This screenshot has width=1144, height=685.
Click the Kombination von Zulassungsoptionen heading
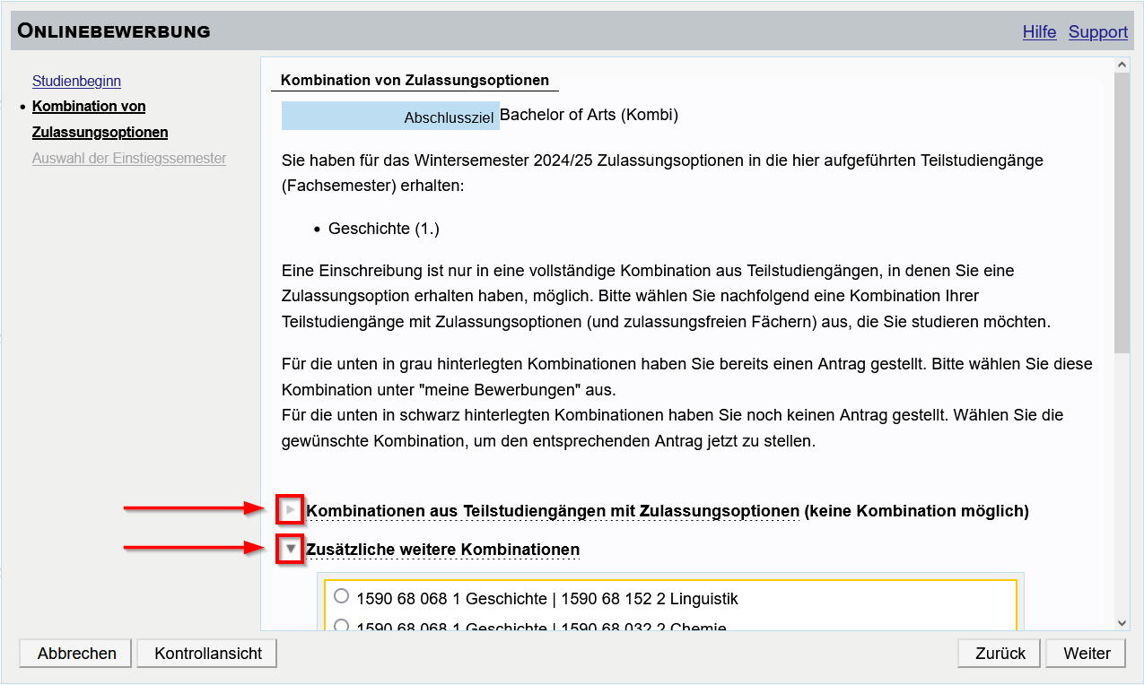[415, 80]
